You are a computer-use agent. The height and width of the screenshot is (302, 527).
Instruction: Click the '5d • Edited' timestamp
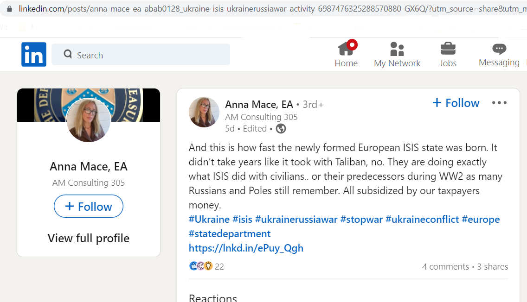point(246,128)
